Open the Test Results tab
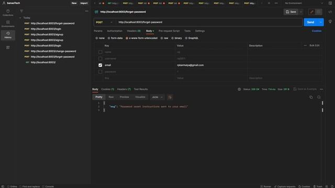The width and height of the screenshot is (335, 188). (141, 89)
